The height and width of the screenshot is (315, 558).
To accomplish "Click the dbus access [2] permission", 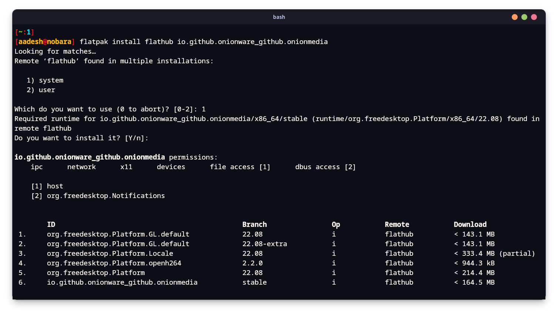I will (325, 167).
